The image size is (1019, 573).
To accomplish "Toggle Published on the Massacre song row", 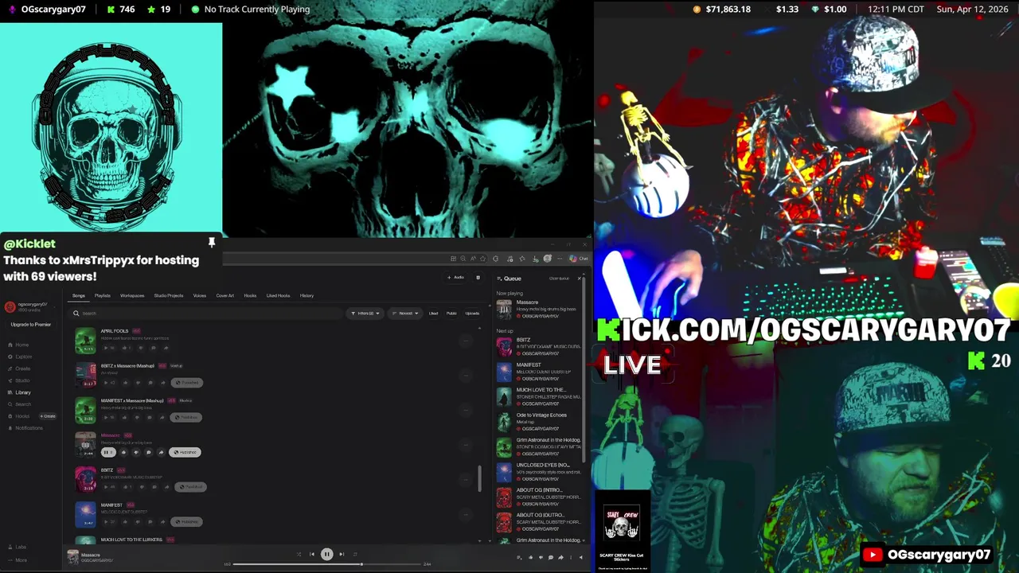I will tap(185, 452).
